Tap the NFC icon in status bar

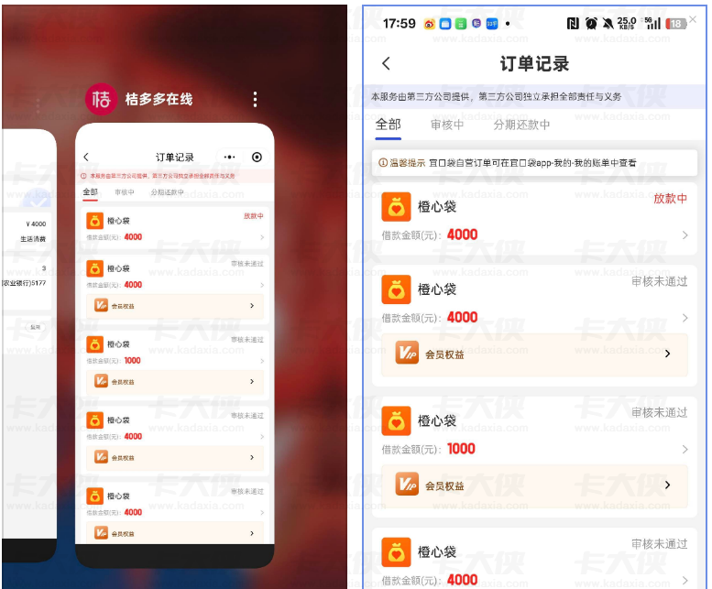(573, 24)
